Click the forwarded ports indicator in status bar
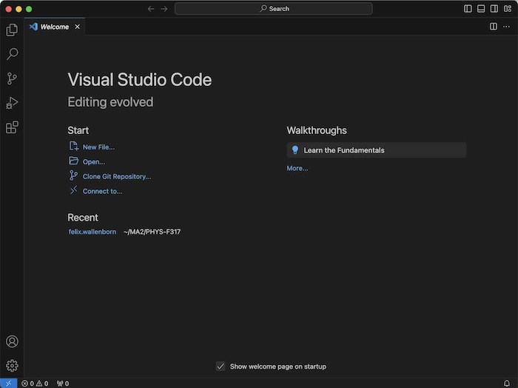 click(x=62, y=384)
